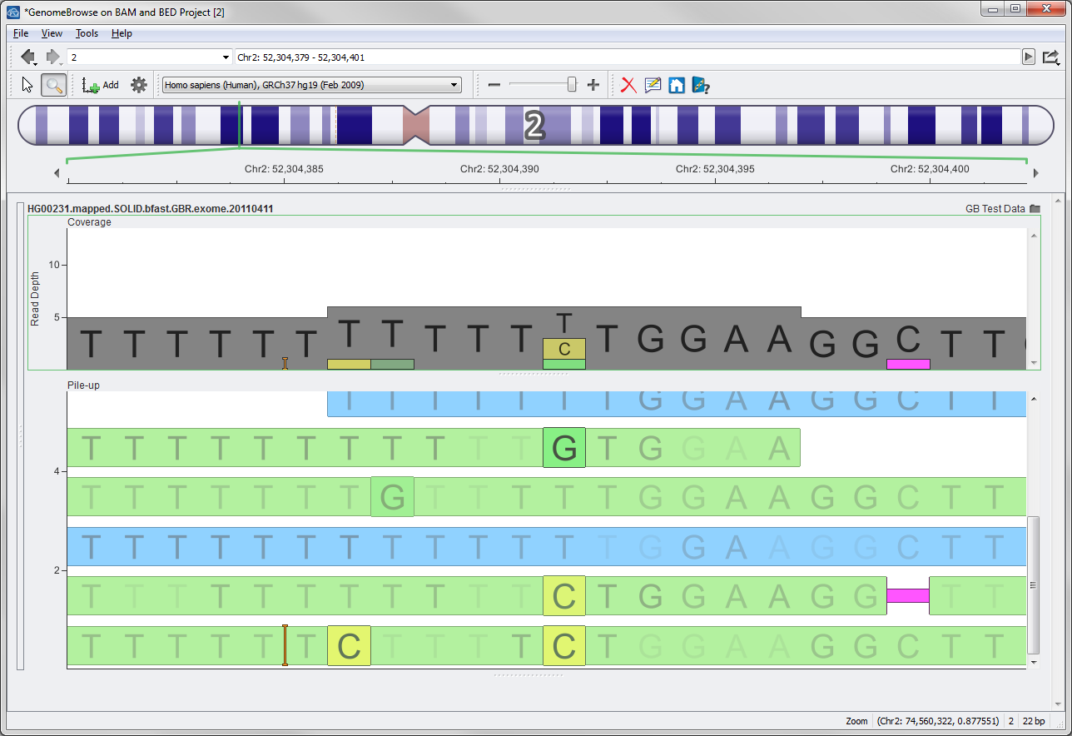Click the first yellow C in bottom read
Image resolution: width=1072 pixels, height=736 pixels.
[x=349, y=645]
